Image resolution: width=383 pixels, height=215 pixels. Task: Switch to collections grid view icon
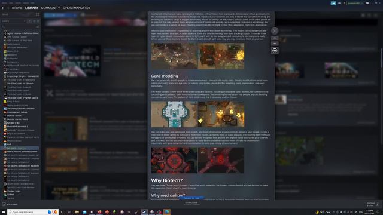click(37, 14)
